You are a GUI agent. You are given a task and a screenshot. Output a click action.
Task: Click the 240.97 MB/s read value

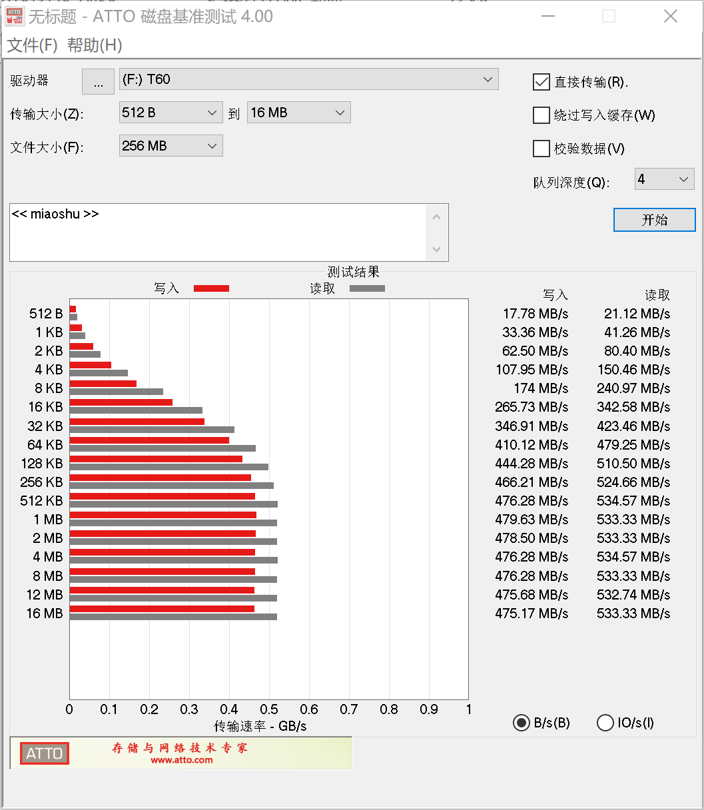point(633,388)
